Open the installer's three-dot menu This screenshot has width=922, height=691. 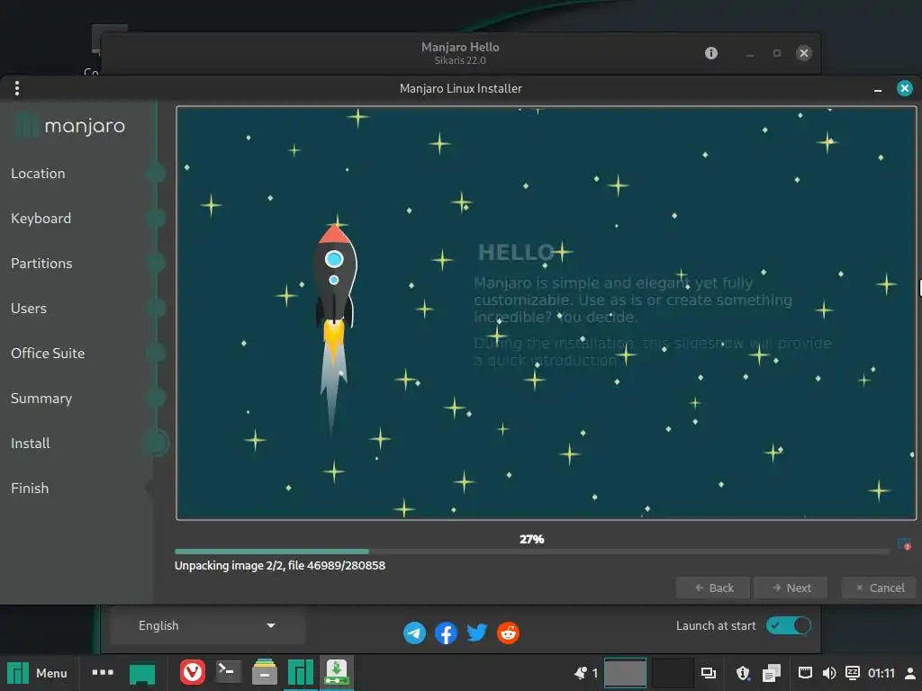(x=17, y=88)
